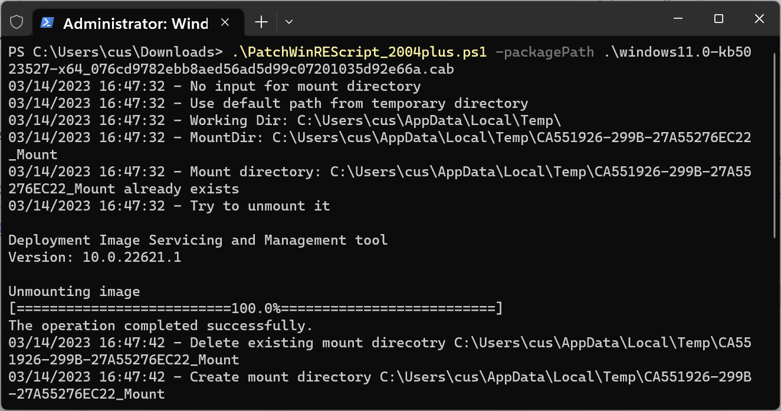This screenshot has width=781, height=411.
Task: Close the Administrator: Wind tab
Action: [x=225, y=21]
